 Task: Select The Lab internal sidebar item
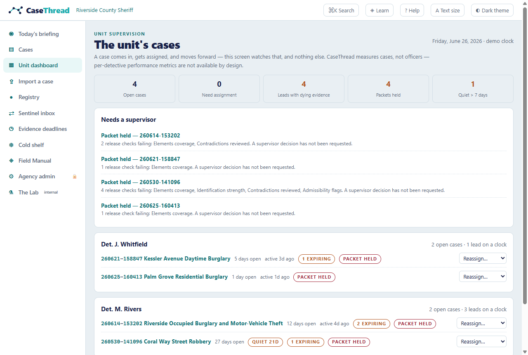pos(42,192)
